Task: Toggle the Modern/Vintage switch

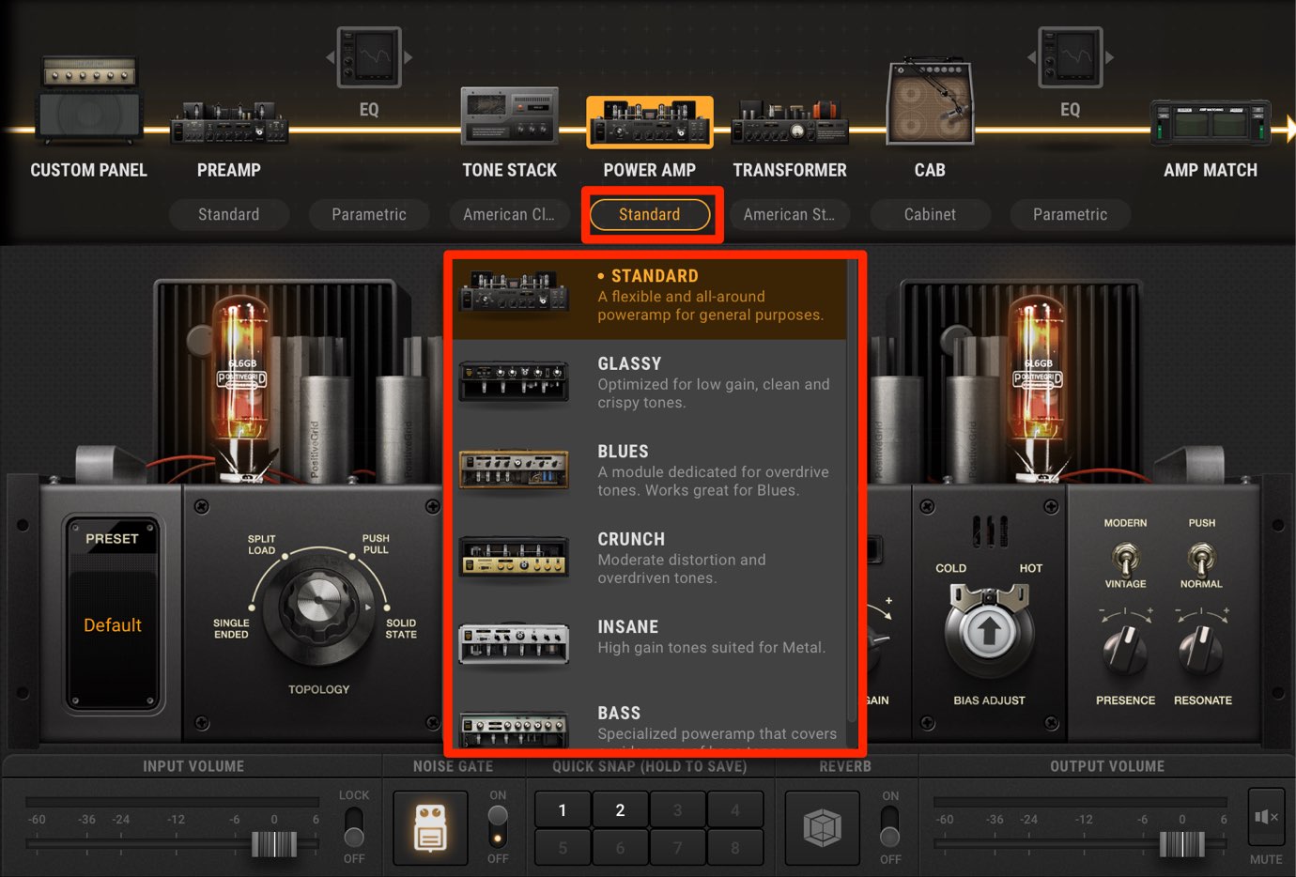Action: click(x=1125, y=559)
